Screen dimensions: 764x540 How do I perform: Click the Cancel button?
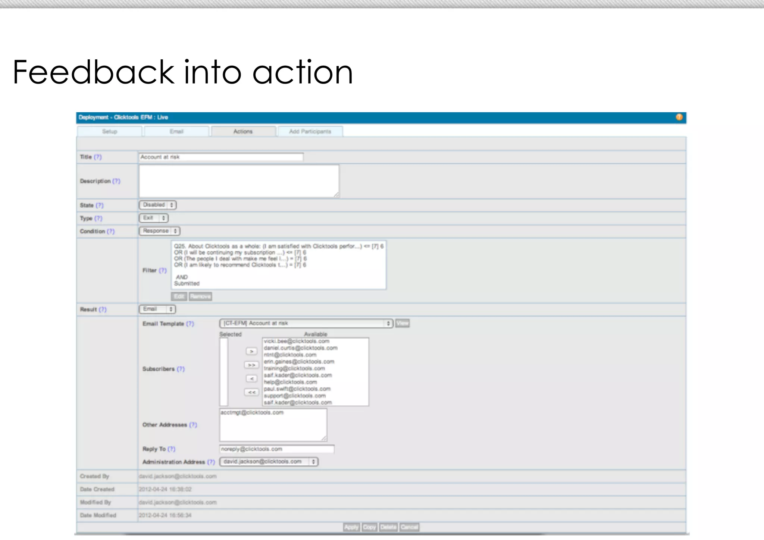coord(410,527)
